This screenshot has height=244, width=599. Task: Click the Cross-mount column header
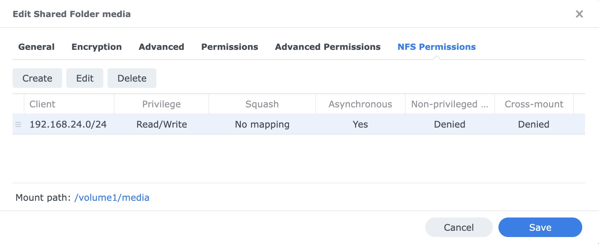click(x=534, y=104)
